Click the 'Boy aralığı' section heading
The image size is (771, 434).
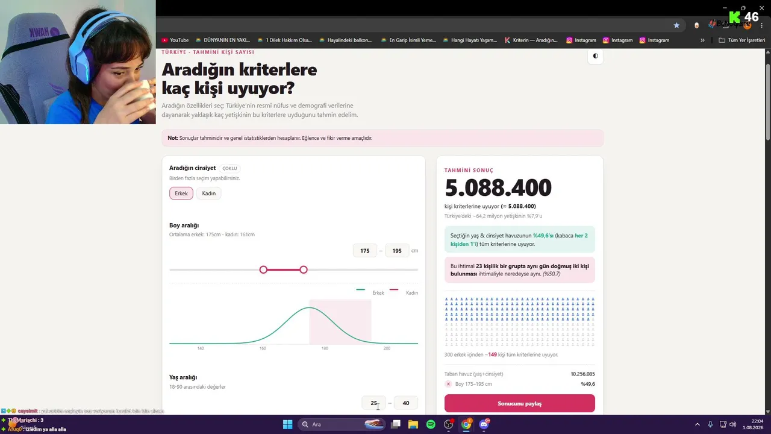click(184, 225)
